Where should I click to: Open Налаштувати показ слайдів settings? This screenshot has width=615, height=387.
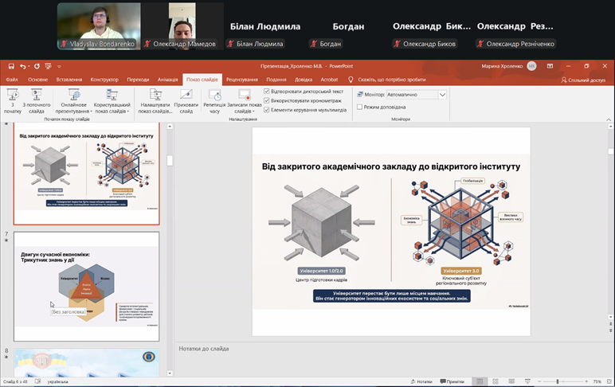pos(155,101)
